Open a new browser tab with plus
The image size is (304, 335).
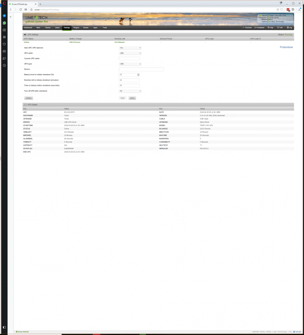tap(40, 4)
